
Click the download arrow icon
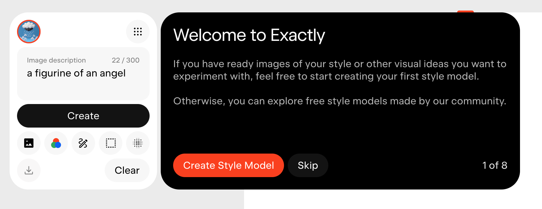click(x=29, y=170)
